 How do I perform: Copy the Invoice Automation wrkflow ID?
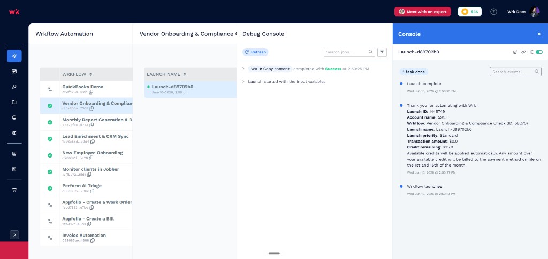click(x=93, y=240)
